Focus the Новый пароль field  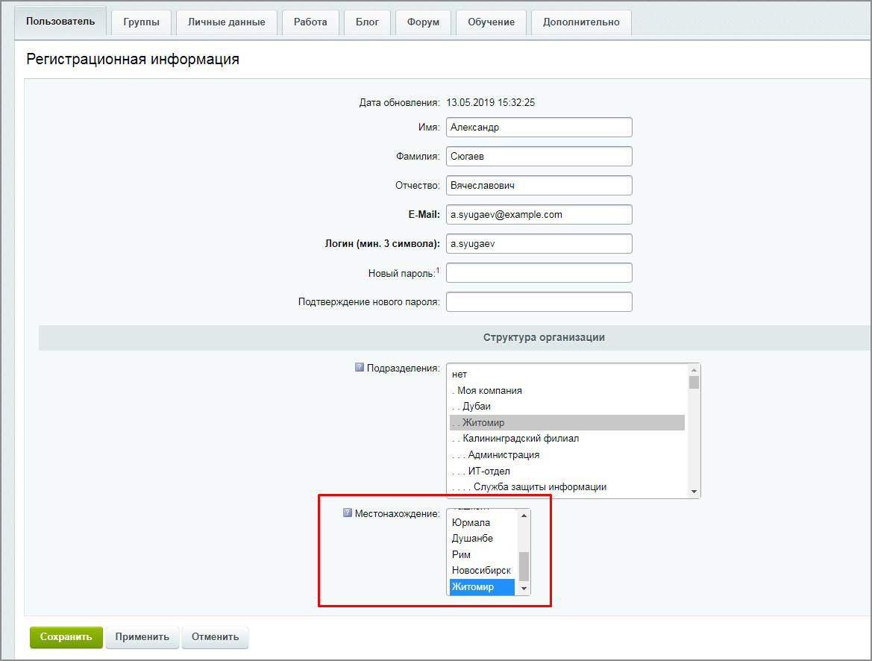(x=539, y=272)
